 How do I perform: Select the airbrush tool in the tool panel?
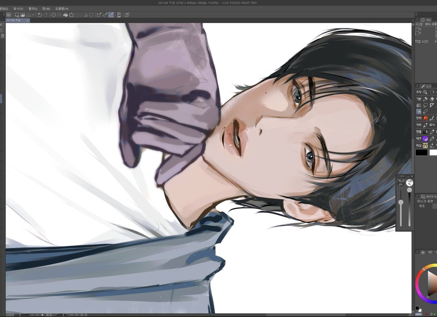(x=419, y=111)
